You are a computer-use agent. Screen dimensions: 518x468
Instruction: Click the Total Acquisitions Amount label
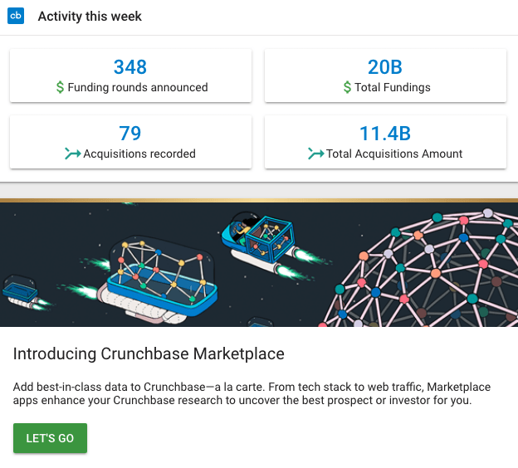[394, 154]
